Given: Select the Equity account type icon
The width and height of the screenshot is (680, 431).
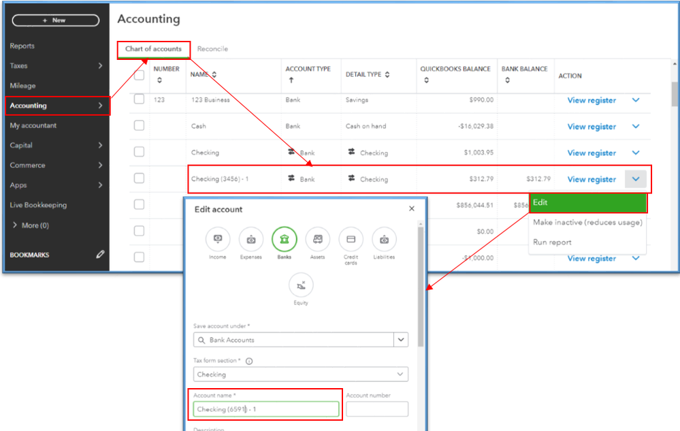Looking at the screenshot, I should coord(301,285).
